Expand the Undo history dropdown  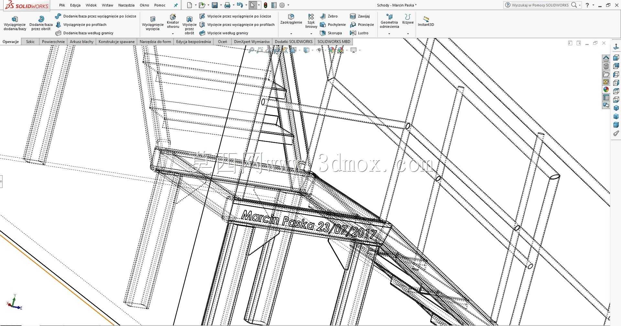[x=246, y=5]
